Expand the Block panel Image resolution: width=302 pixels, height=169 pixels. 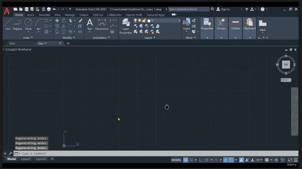click(190, 38)
